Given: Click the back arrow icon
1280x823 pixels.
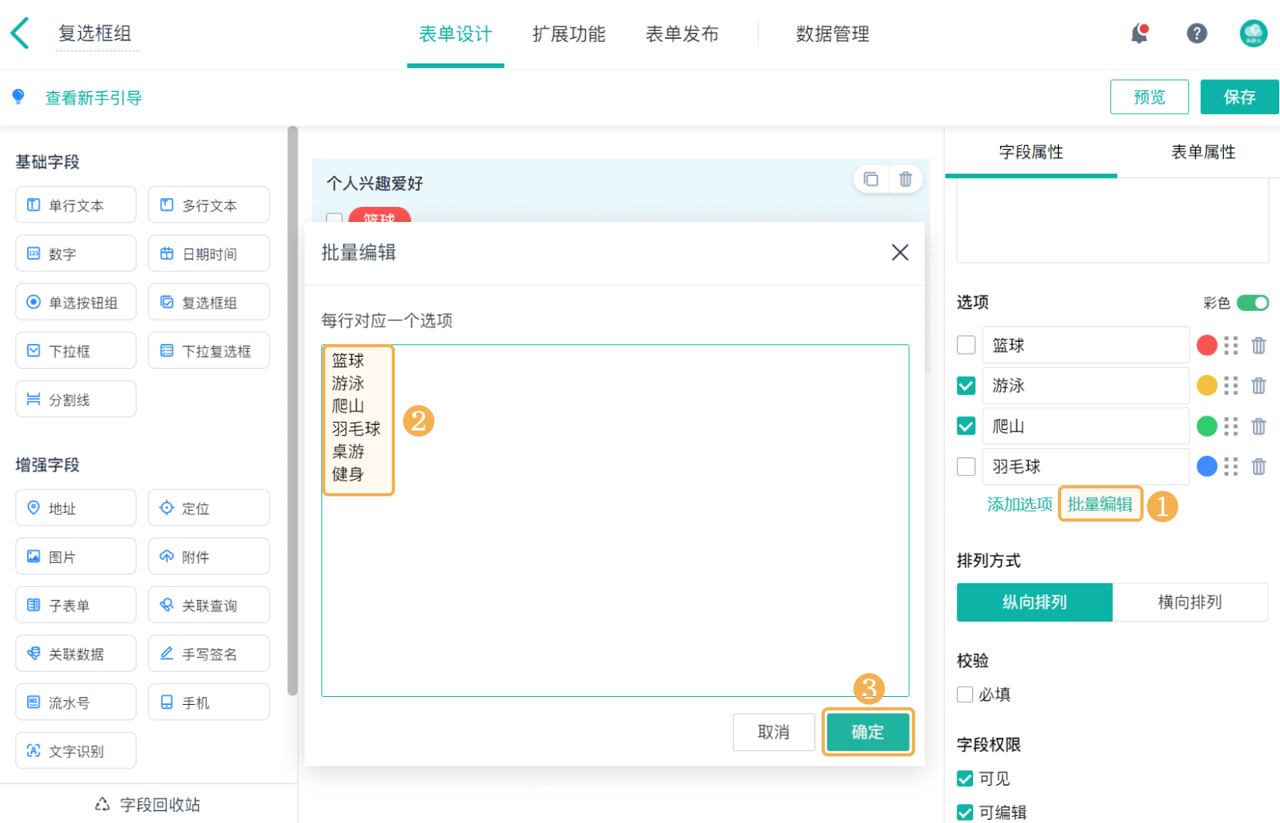Looking at the screenshot, I should click(21, 33).
